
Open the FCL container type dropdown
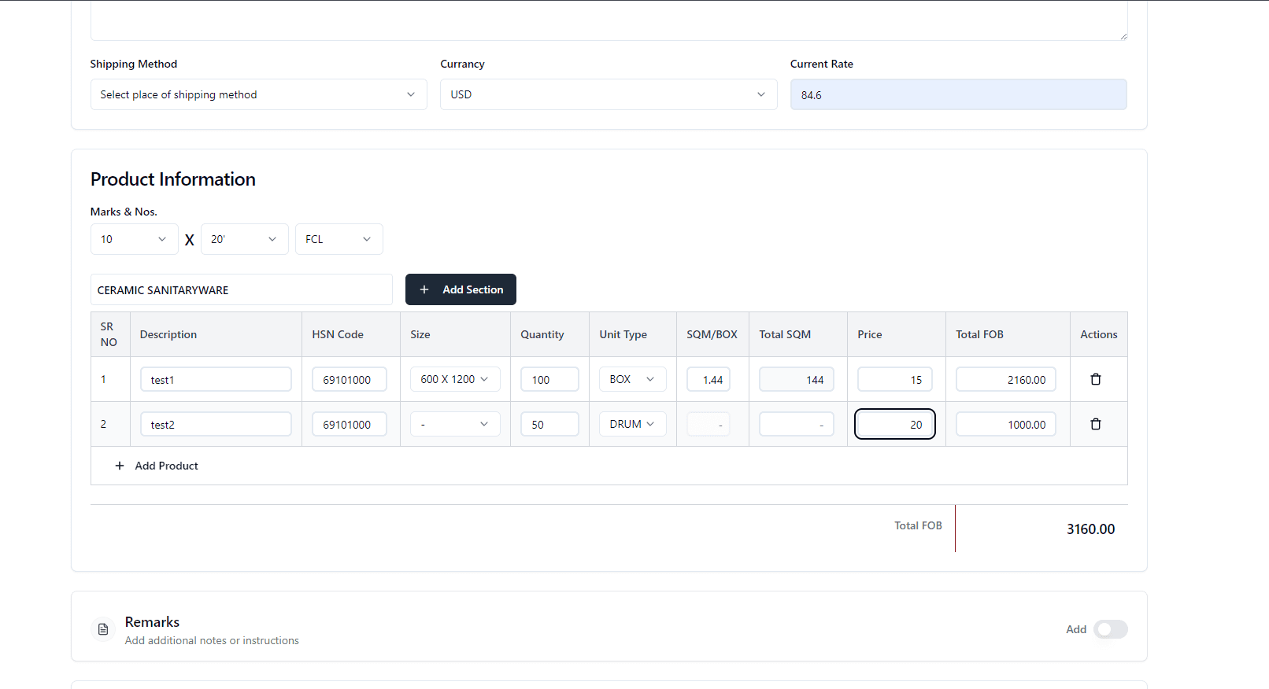point(339,239)
